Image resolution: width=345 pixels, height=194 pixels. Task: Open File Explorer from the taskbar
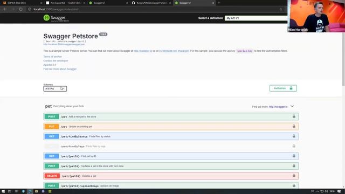click(x=37, y=191)
